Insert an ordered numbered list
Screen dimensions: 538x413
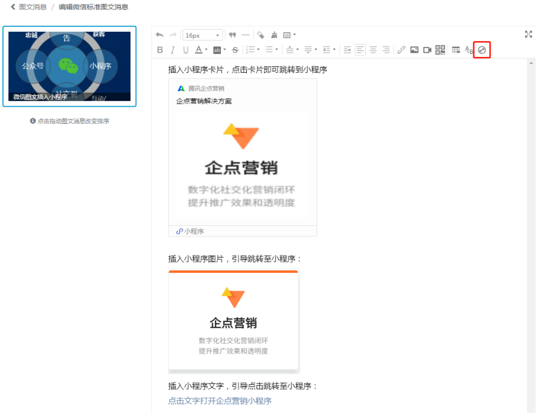251,50
